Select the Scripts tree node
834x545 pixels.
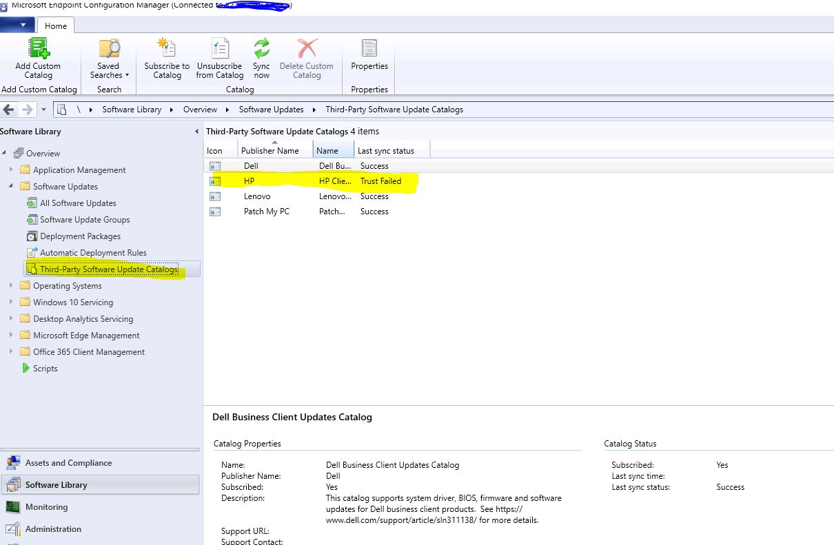[45, 368]
